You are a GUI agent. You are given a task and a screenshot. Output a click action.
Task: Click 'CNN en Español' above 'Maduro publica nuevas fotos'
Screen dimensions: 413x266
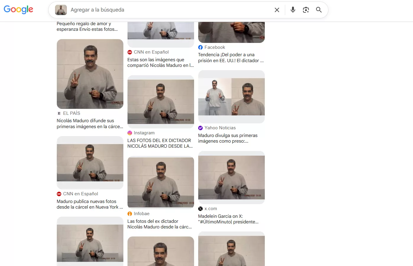point(80,194)
